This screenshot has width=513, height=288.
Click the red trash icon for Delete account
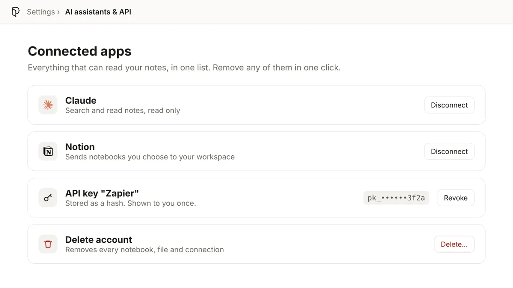[x=48, y=244]
